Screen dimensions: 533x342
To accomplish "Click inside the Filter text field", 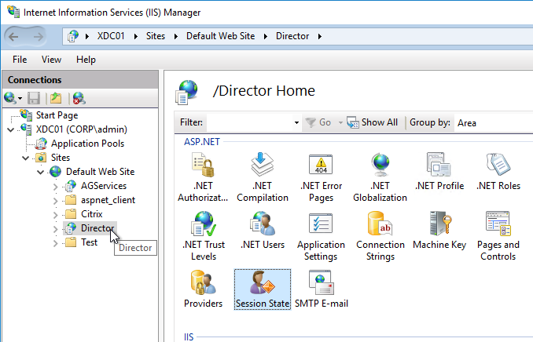I will click(x=250, y=122).
